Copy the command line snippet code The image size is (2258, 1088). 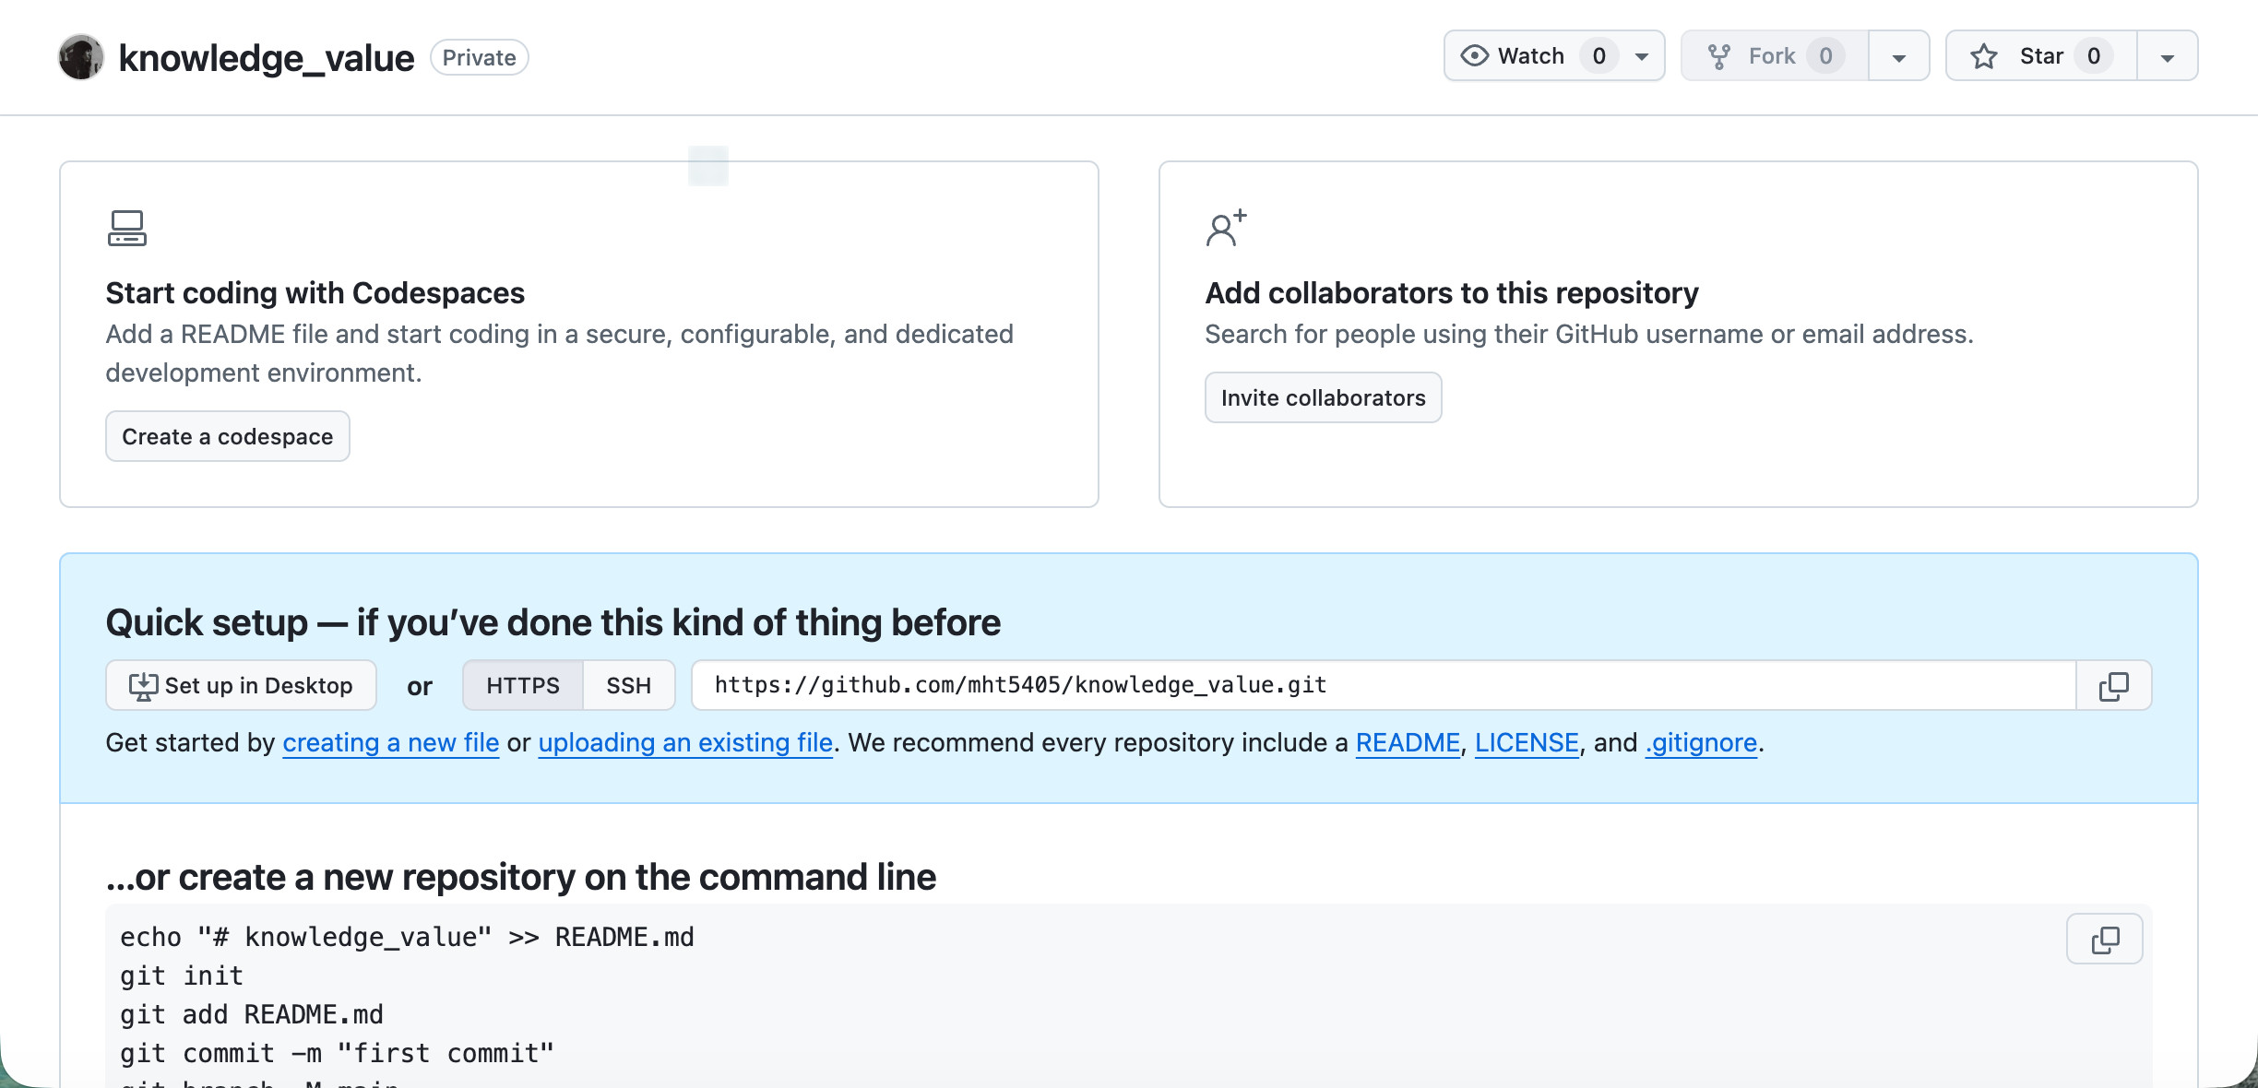point(2104,940)
